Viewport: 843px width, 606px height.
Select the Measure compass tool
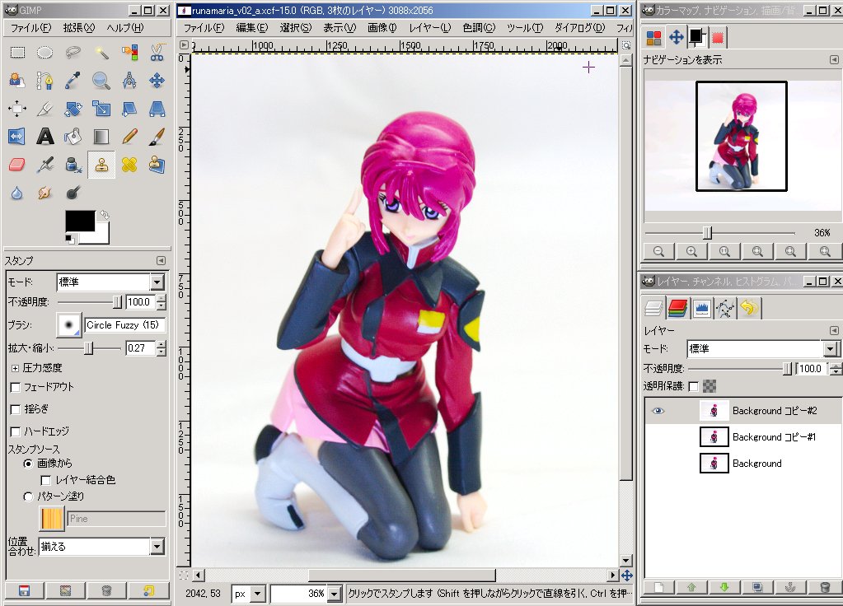(x=129, y=81)
